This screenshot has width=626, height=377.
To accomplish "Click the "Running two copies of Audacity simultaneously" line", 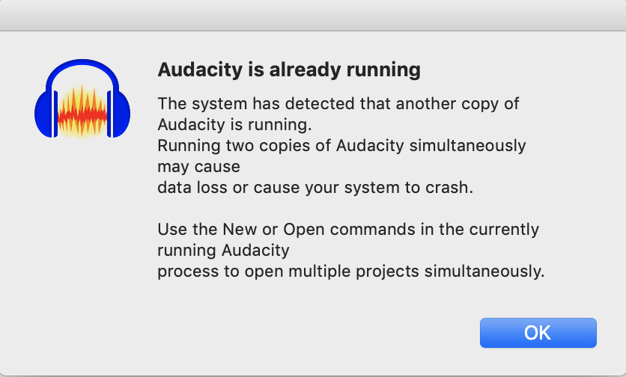I will [x=341, y=146].
